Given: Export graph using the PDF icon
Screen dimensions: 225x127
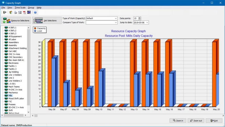Looking at the screenshot, I should tap(24, 12).
